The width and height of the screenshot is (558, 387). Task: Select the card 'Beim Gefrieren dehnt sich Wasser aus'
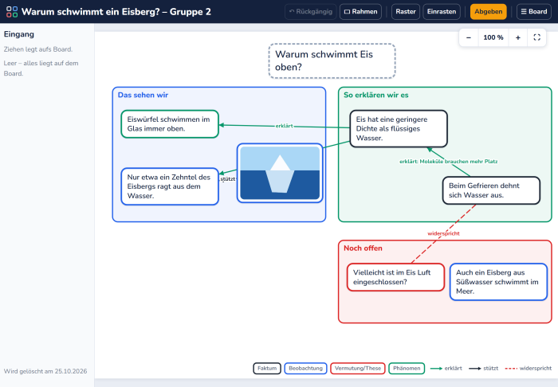click(x=491, y=190)
